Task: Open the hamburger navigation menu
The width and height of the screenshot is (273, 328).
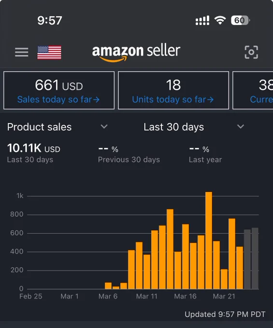Action: pos(22,52)
